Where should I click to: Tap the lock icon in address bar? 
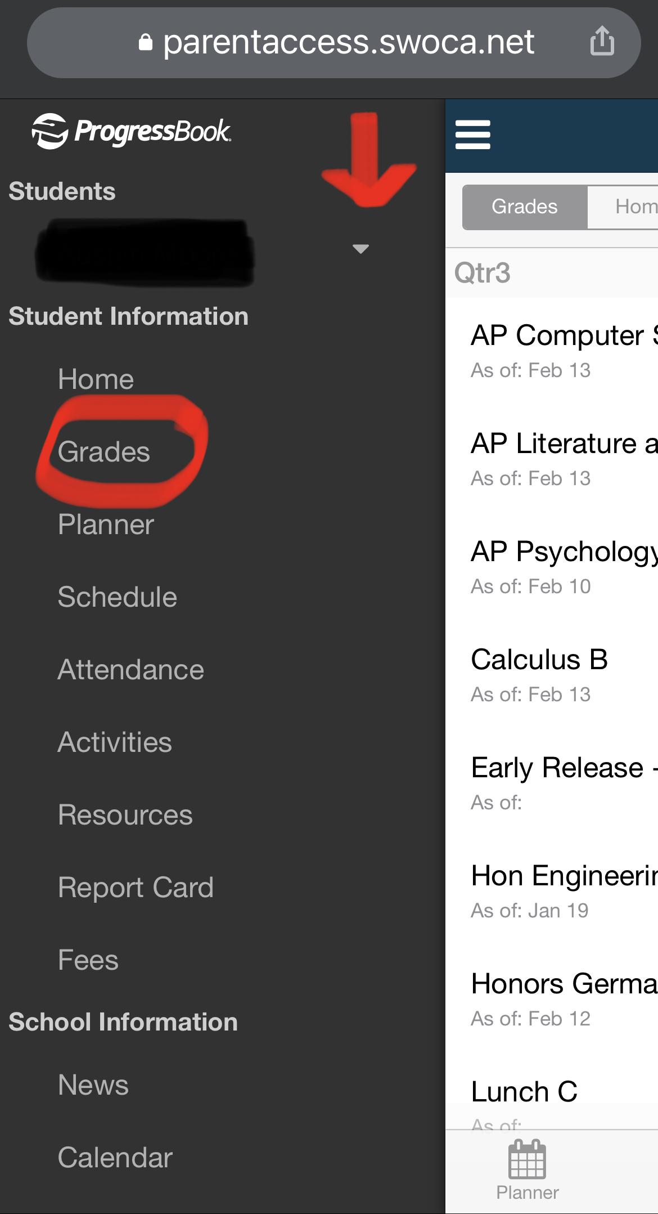point(145,43)
